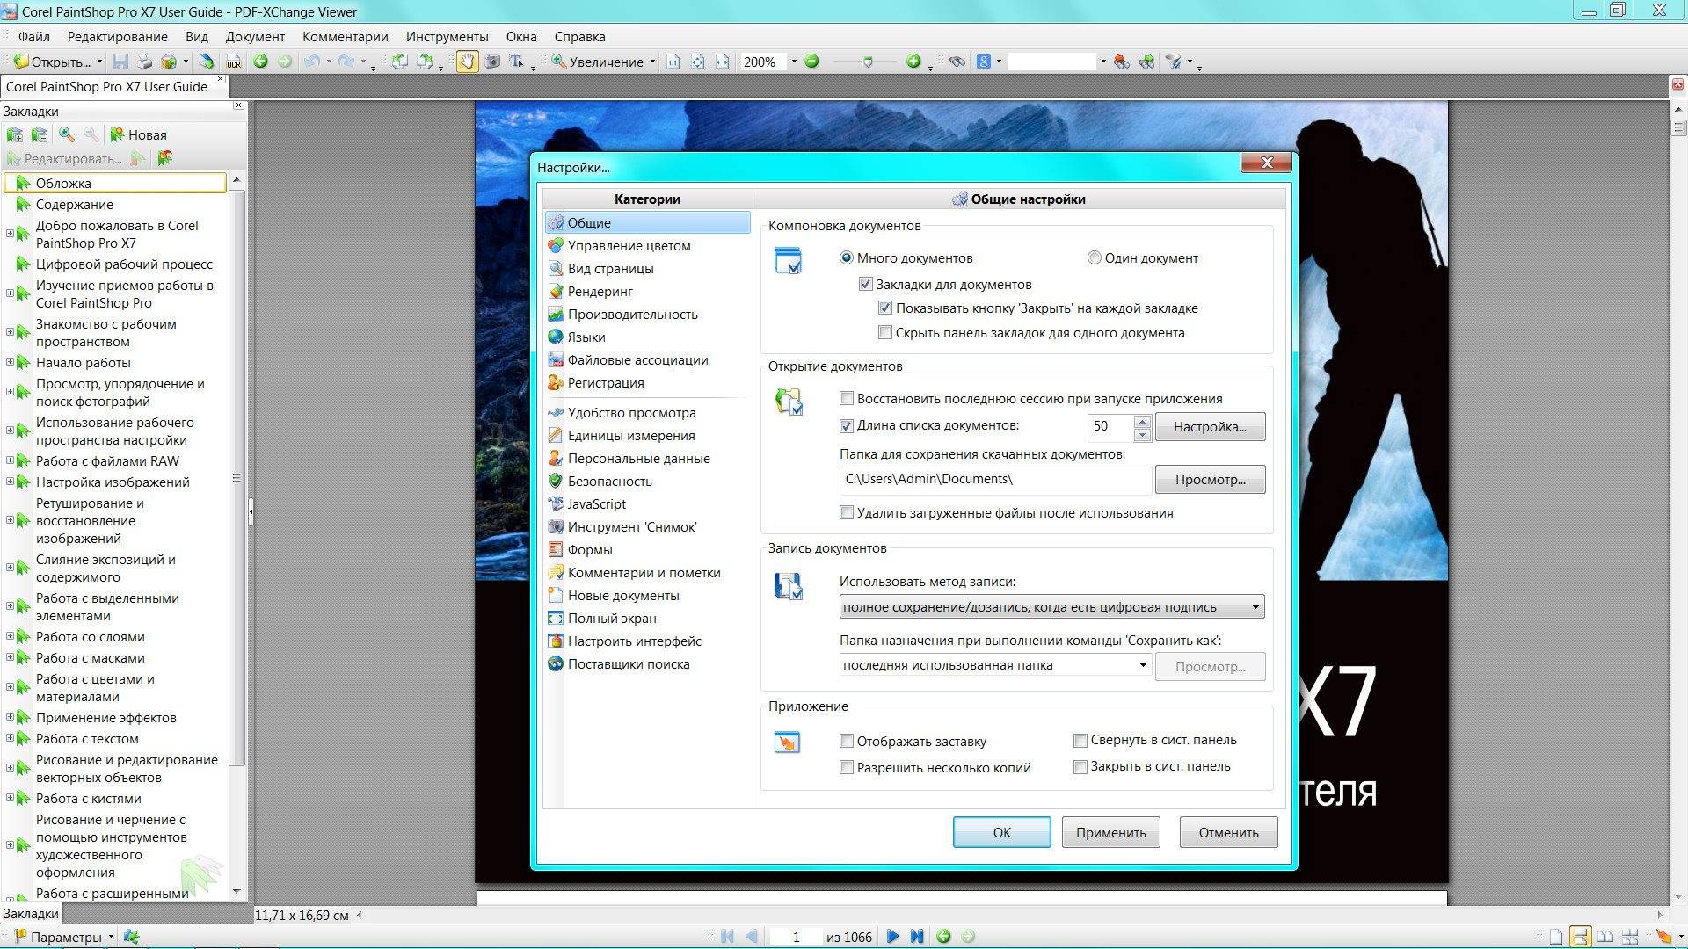Open the 'Документ' menu
This screenshot has height=949, width=1688.
click(x=255, y=37)
